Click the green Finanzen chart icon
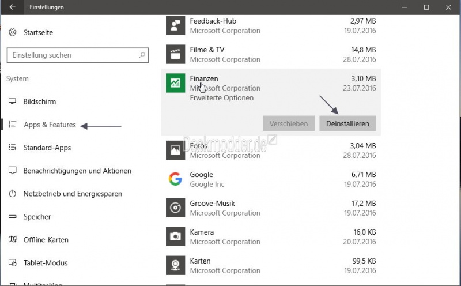 pyautogui.click(x=175, y=83)
